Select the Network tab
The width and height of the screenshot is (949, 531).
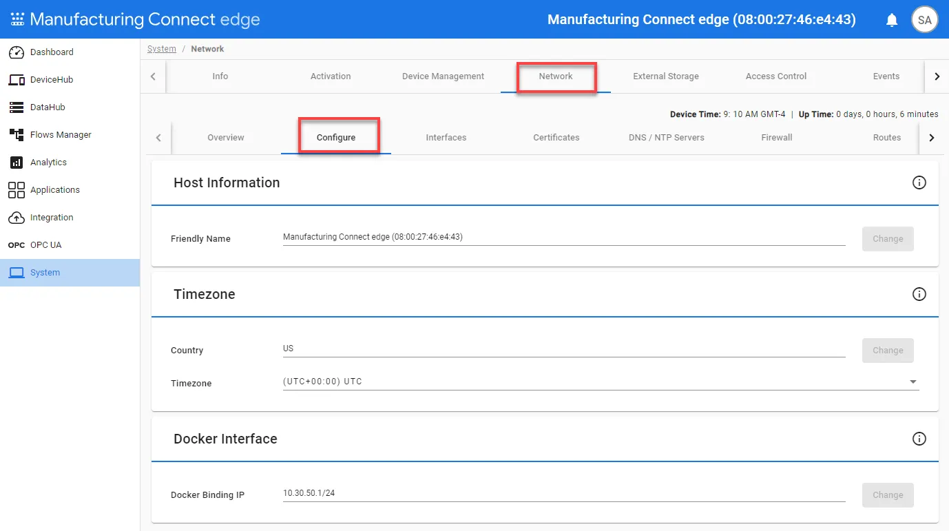556,76
